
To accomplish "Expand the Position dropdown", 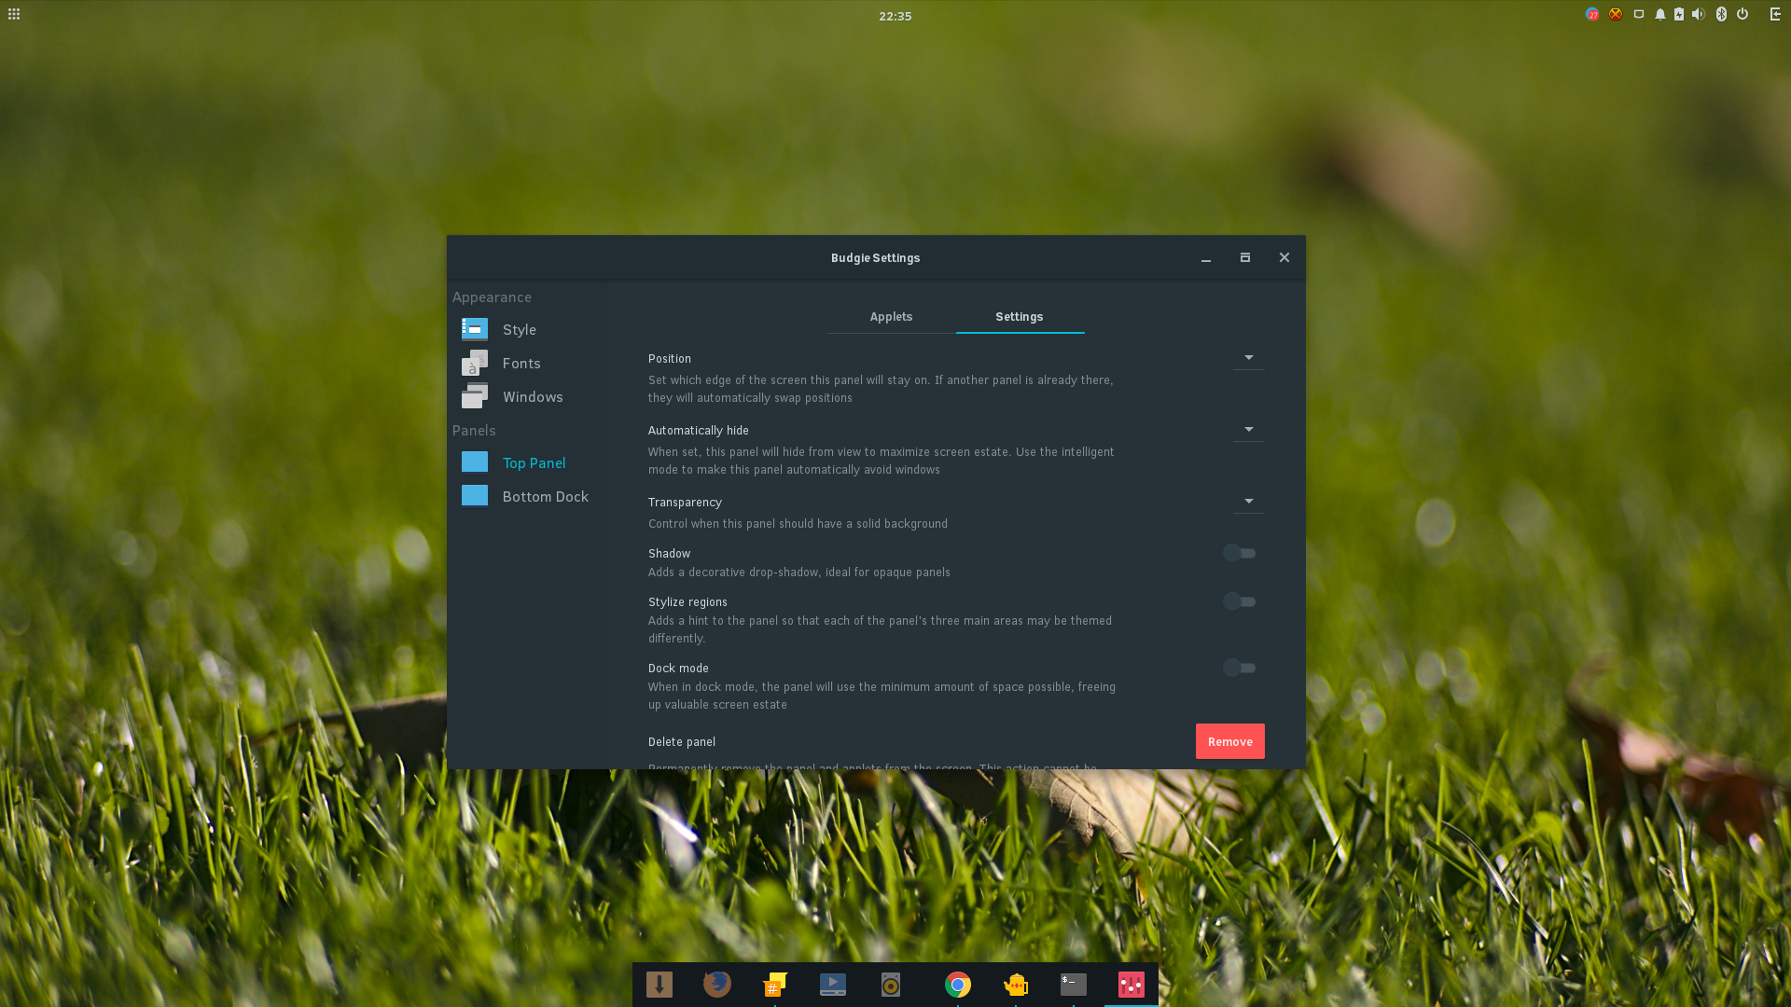I will [x=1249, y=358].
